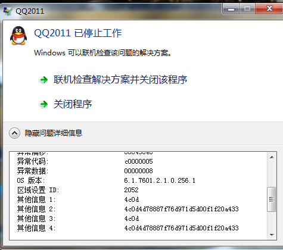Click the details list scrollbar thumb
Viewport: 283px width, 250px height.
[x=272, y=199]
